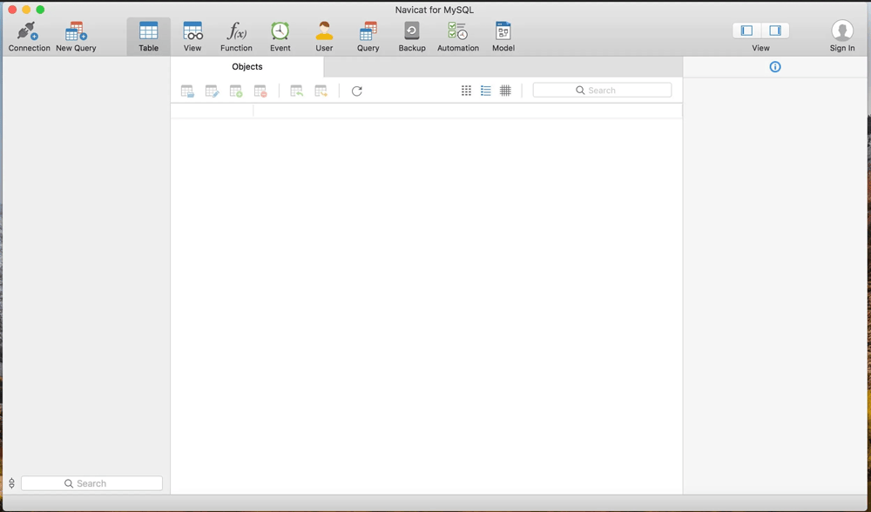Screen dimensions: 871x512
Task: Click the Sign In button
Action: tap(841, 36)
